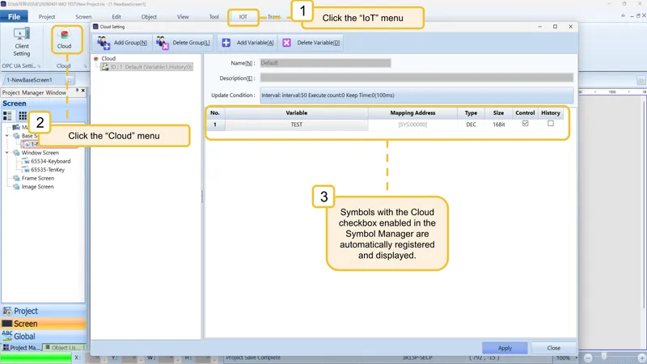Zoom in using the plus icon

(x=642, y=358)
